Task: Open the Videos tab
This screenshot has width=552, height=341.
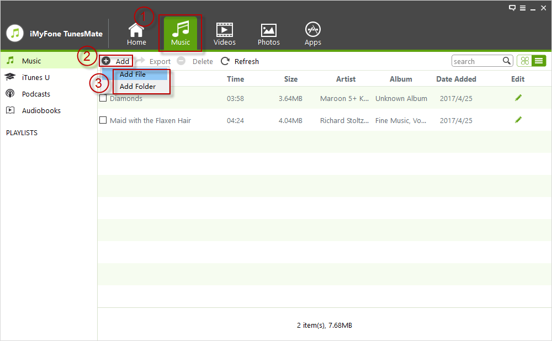Action: coord(224,34)
